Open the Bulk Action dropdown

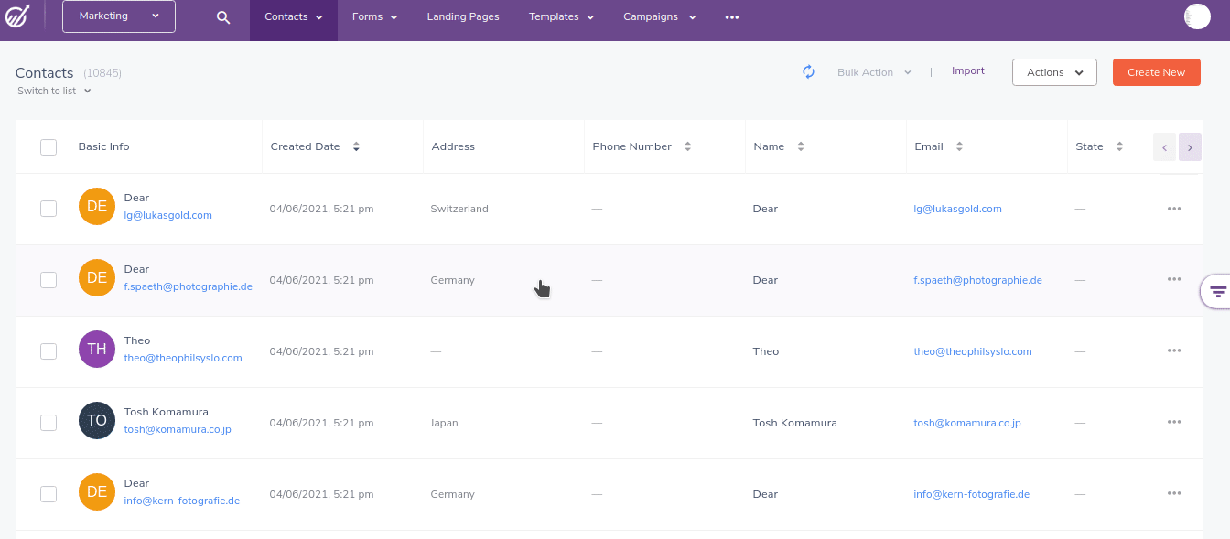(874, 72)
